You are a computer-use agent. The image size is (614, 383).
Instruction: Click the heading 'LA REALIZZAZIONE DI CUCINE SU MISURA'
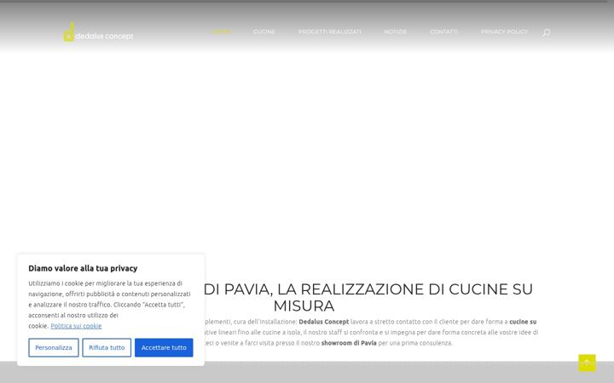pos(368,297)
